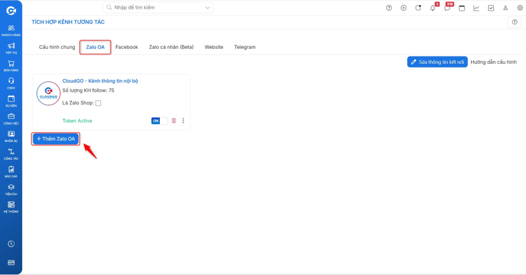Screen dimensions: 526x275
Task: Open CloudGO - Kênh thông tin nội bộ link
Action: [x=100, y=81]
